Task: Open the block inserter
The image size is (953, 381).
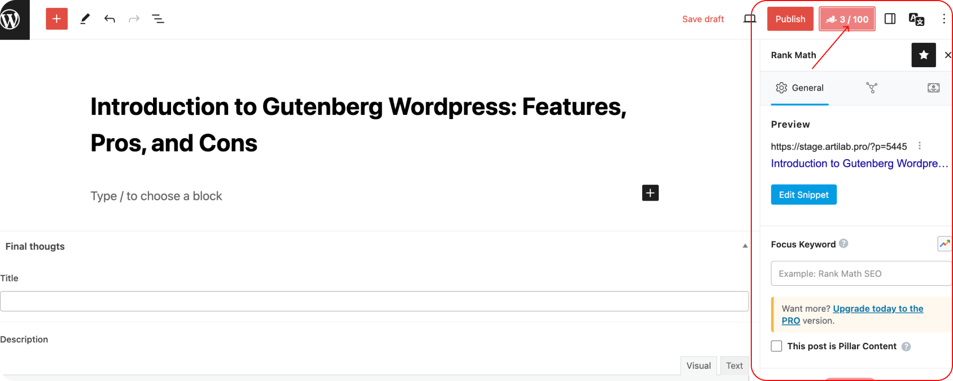Action: click(x=56, y=19)
